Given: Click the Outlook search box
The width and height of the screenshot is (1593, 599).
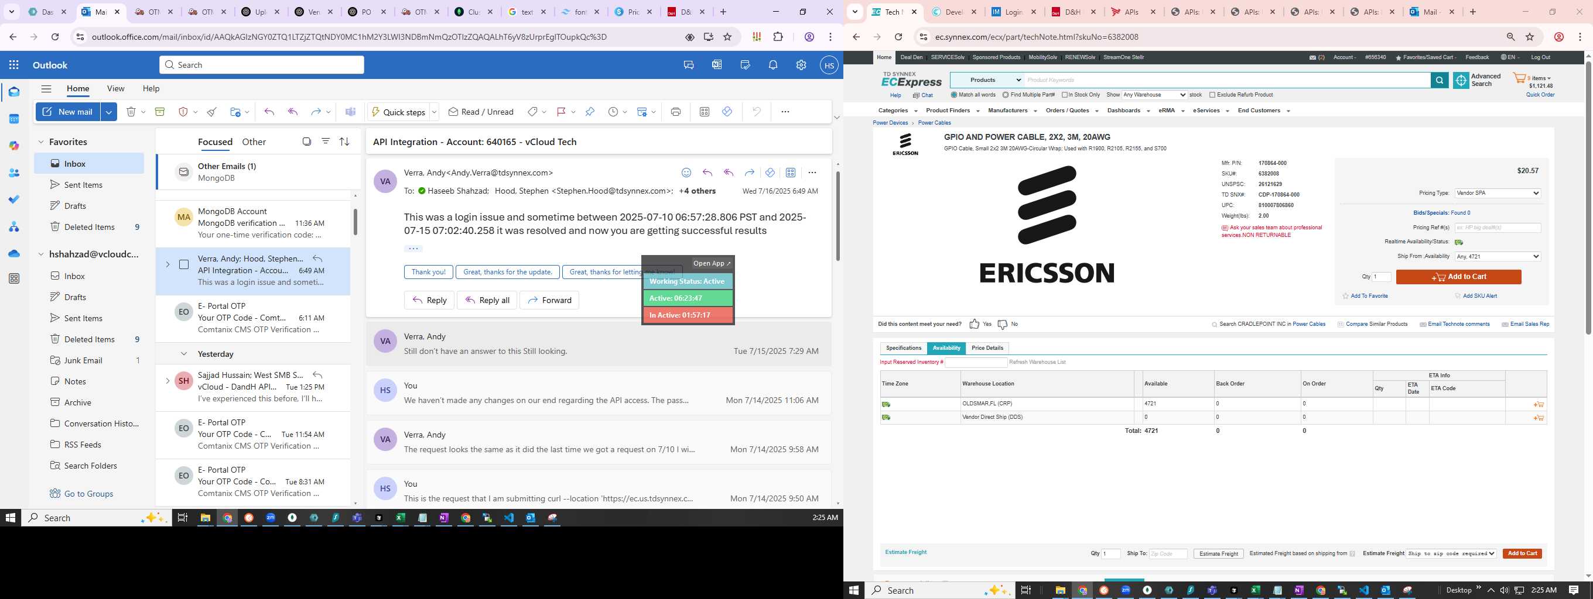Looking at the screenshot, I should 262,65.
